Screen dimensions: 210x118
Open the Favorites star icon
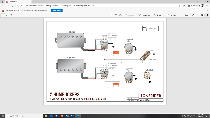[x=183, y=5]
